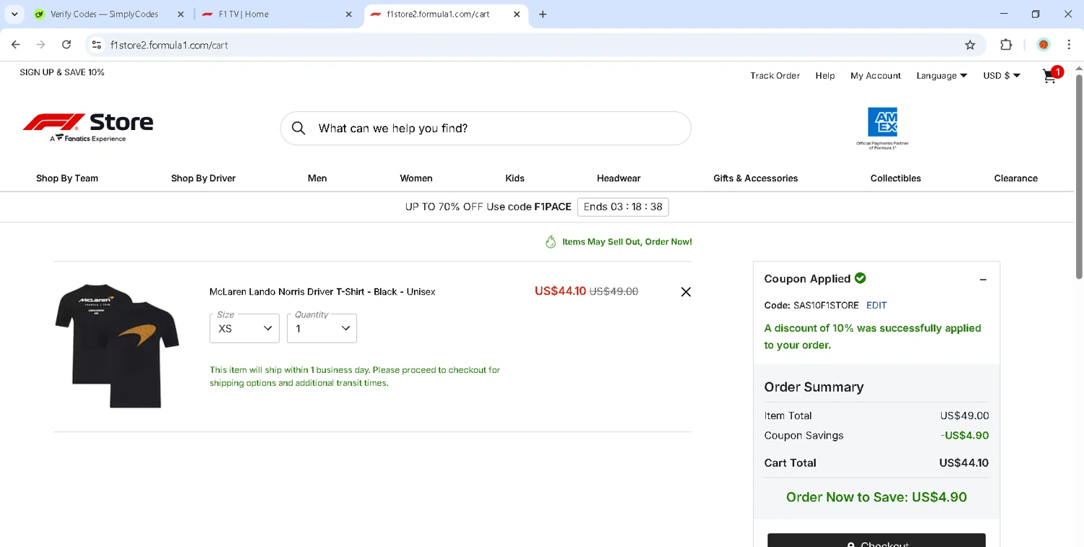Image resolution: width=1084 pixels, height=547 pixels.
Task: Open Shop By Team menu
Action: 67,178
